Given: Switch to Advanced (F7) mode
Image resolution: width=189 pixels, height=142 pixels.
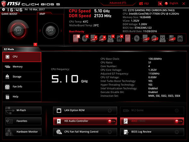Looking at the screenshot, I should tap(118, 3).
